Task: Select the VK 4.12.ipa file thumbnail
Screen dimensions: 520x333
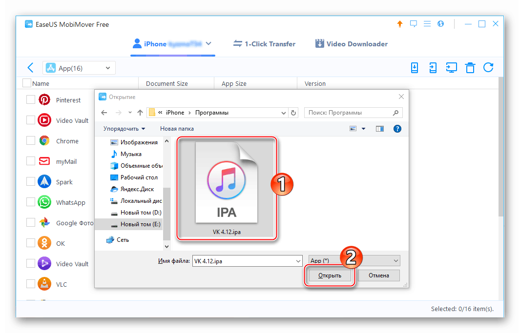Action: coord(227,188)
